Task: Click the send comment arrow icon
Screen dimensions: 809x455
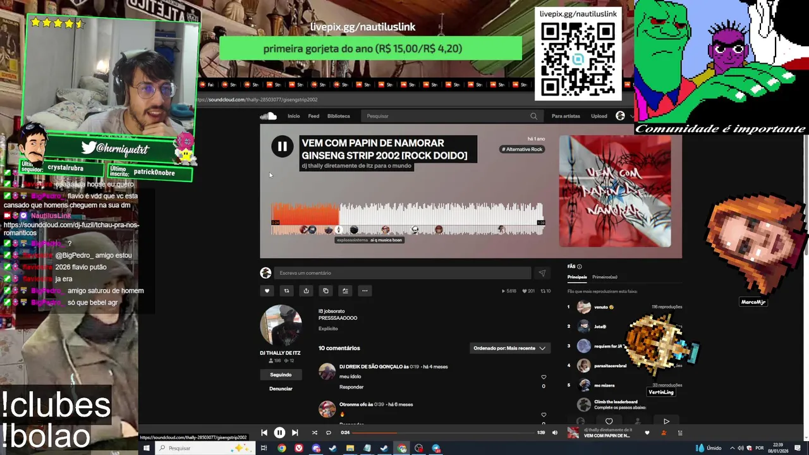Action: coord(542,273)
